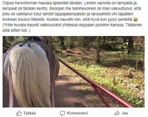This screenshot has height=117, width=148.
Task: Click the Kommentoi label
Action: pyautogui.click(x=77, y=113)
